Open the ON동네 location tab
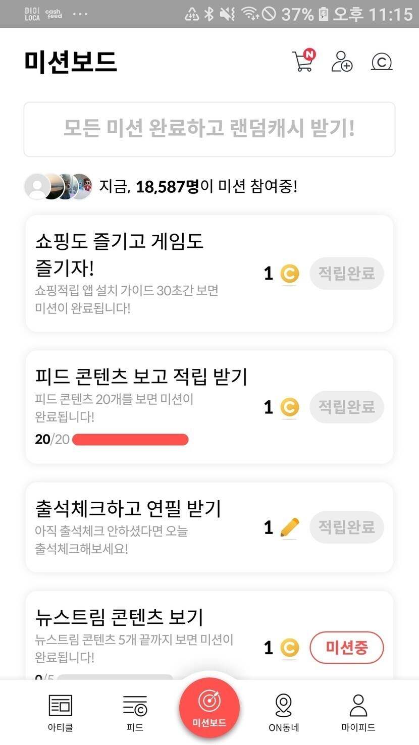 pos(284,712)
